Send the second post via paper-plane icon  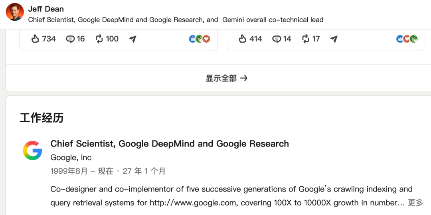tap(334, 39)
